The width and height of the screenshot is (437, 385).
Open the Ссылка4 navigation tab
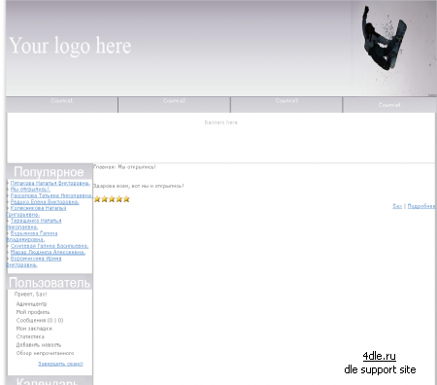[389, 105]
